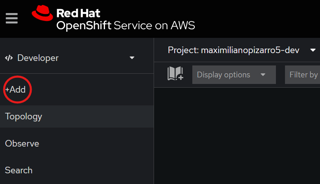Click the empty topology canvas area
Screen dimensions: 320x184
point(237,136)
